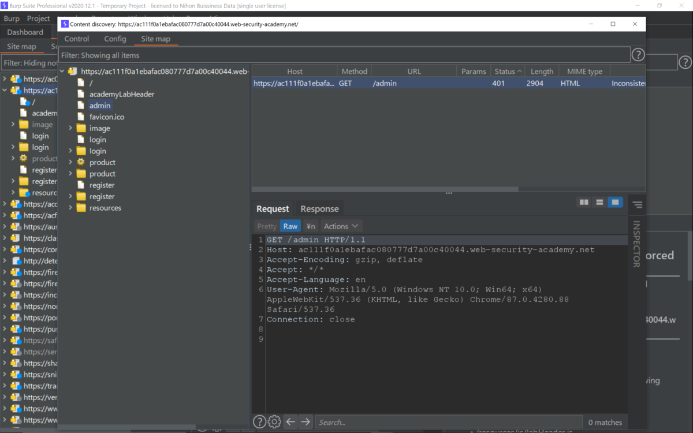
Task: Click the resources folder icon
Action: click(x=81, y=208)
